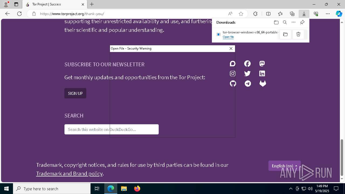The height and width of the screenshot is (194, 345).
Task: Click the taskbar search box
Action: click(52, 189)
